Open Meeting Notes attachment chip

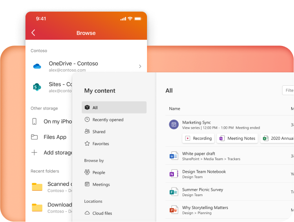238,138
